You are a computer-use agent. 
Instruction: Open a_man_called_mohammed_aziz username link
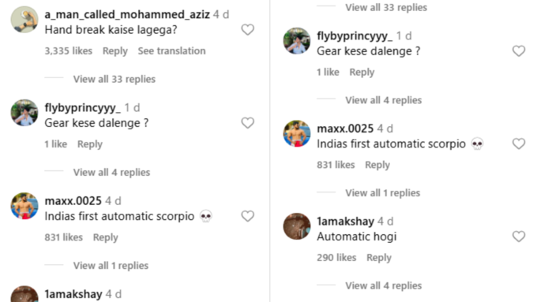click(x=127, y=15)
